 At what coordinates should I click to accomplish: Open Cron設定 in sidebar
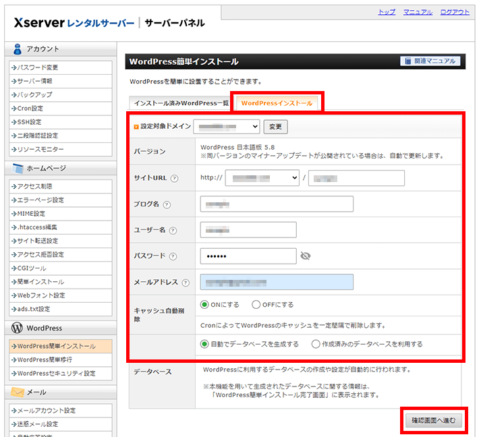[61, 109]
